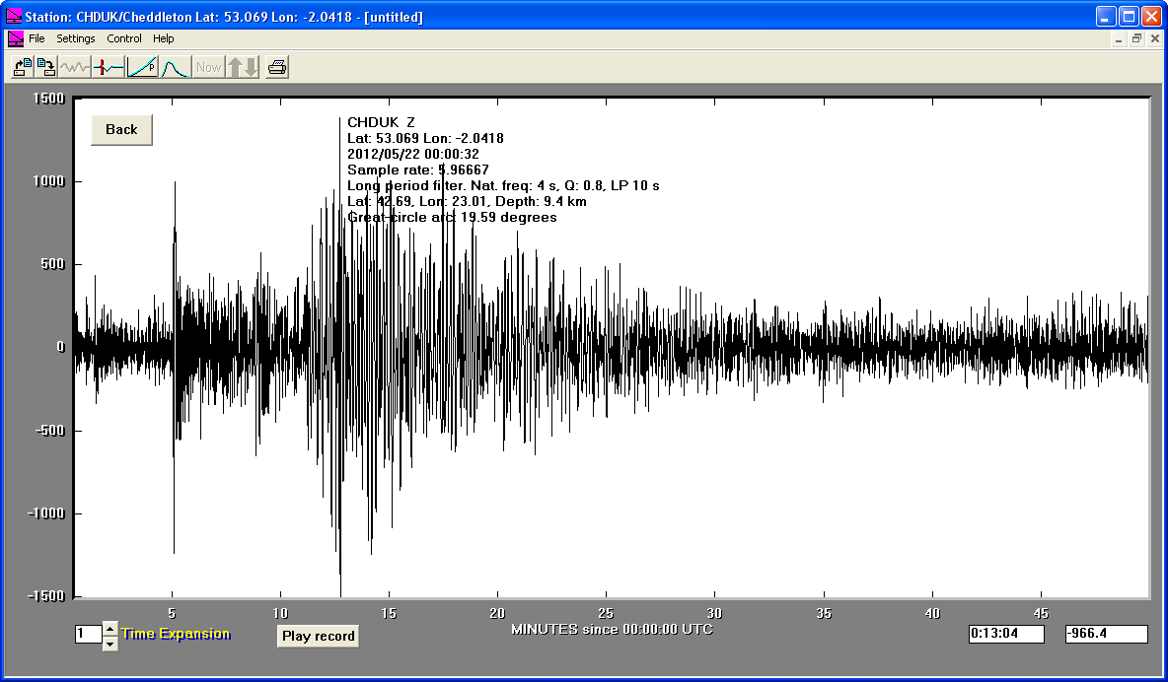This screenshot has height=682, width=1168.
Task: Click the document icon beside File menu
Action: pyautogui.click(x=16, y=38)
